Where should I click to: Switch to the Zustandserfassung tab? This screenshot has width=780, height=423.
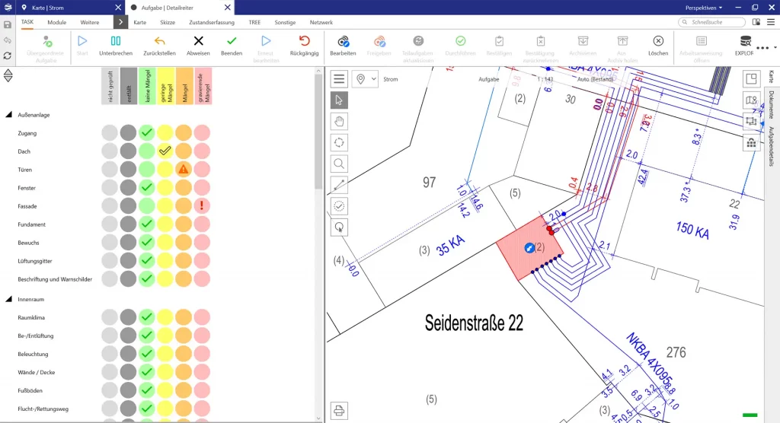[x=213, y=23]
